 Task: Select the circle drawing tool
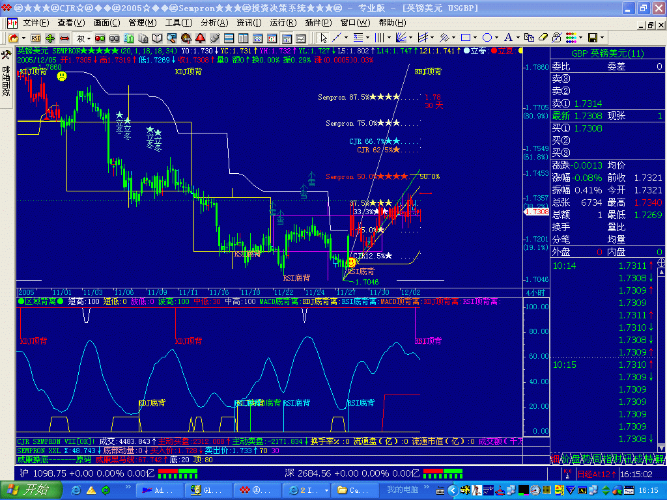click(487, 38)
